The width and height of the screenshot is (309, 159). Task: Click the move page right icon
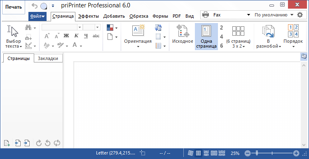click(x=27, y=143)
